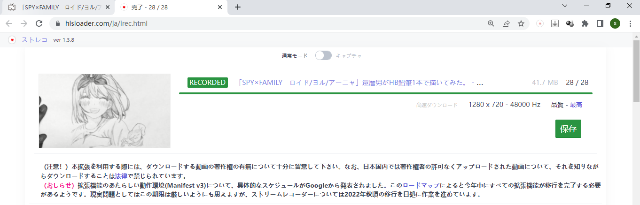Reload the hlsloader page
Viewport: 640px width, 205px height.
[x=39, y=23]
